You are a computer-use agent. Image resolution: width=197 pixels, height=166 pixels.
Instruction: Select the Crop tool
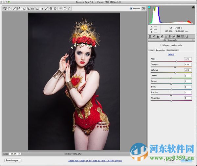click(28, 9)
